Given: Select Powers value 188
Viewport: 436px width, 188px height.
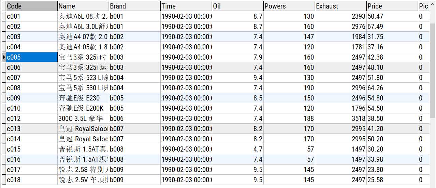Looking at the screenshot, I should [289, 119].
